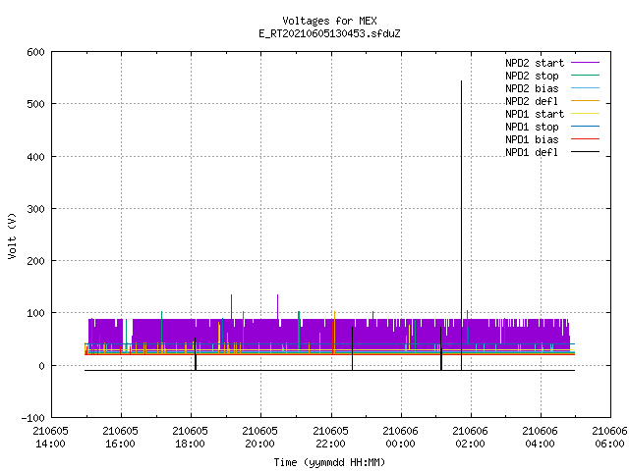Click the yellow NPD1 start legend line
Image resolution: width=629 pixels, height=471 pixels.
[586, 114]
